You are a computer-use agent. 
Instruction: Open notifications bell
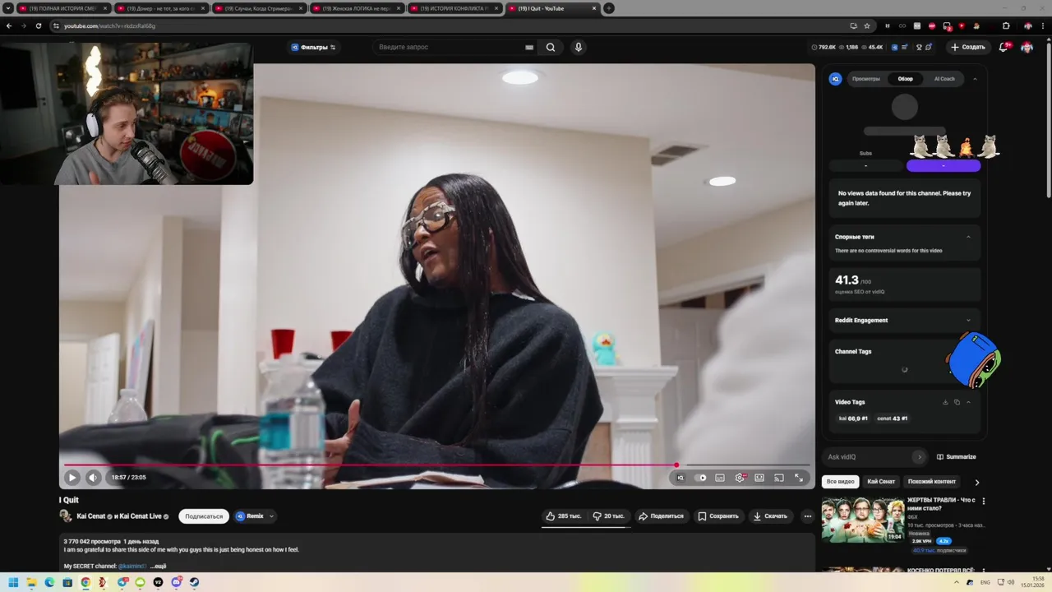coord(1004,47)
